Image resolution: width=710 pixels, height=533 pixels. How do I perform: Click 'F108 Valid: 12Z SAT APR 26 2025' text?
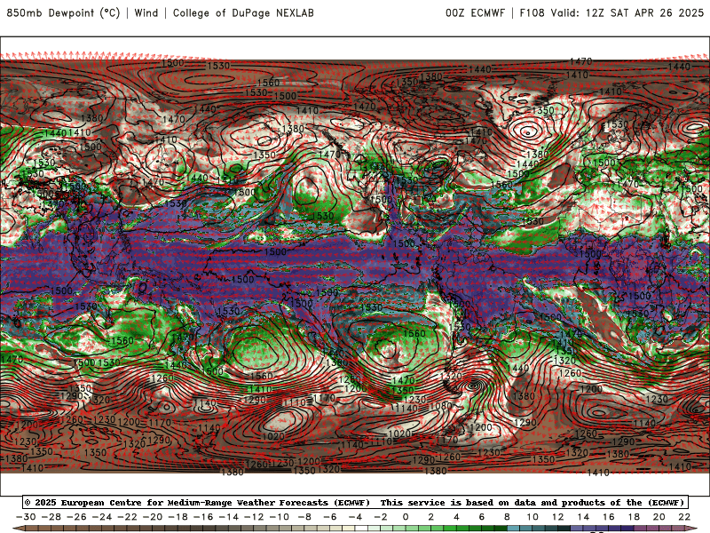[611, 12]
